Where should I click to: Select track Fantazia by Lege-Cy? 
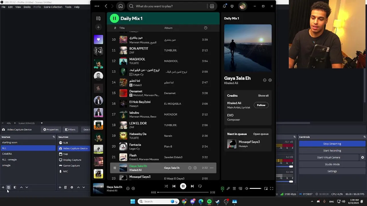click(163, 146)
